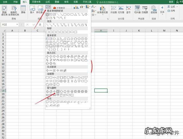Switch to the Page Layout tab
This screenshot has height=139, width=183.
click(x=36, y=2)
